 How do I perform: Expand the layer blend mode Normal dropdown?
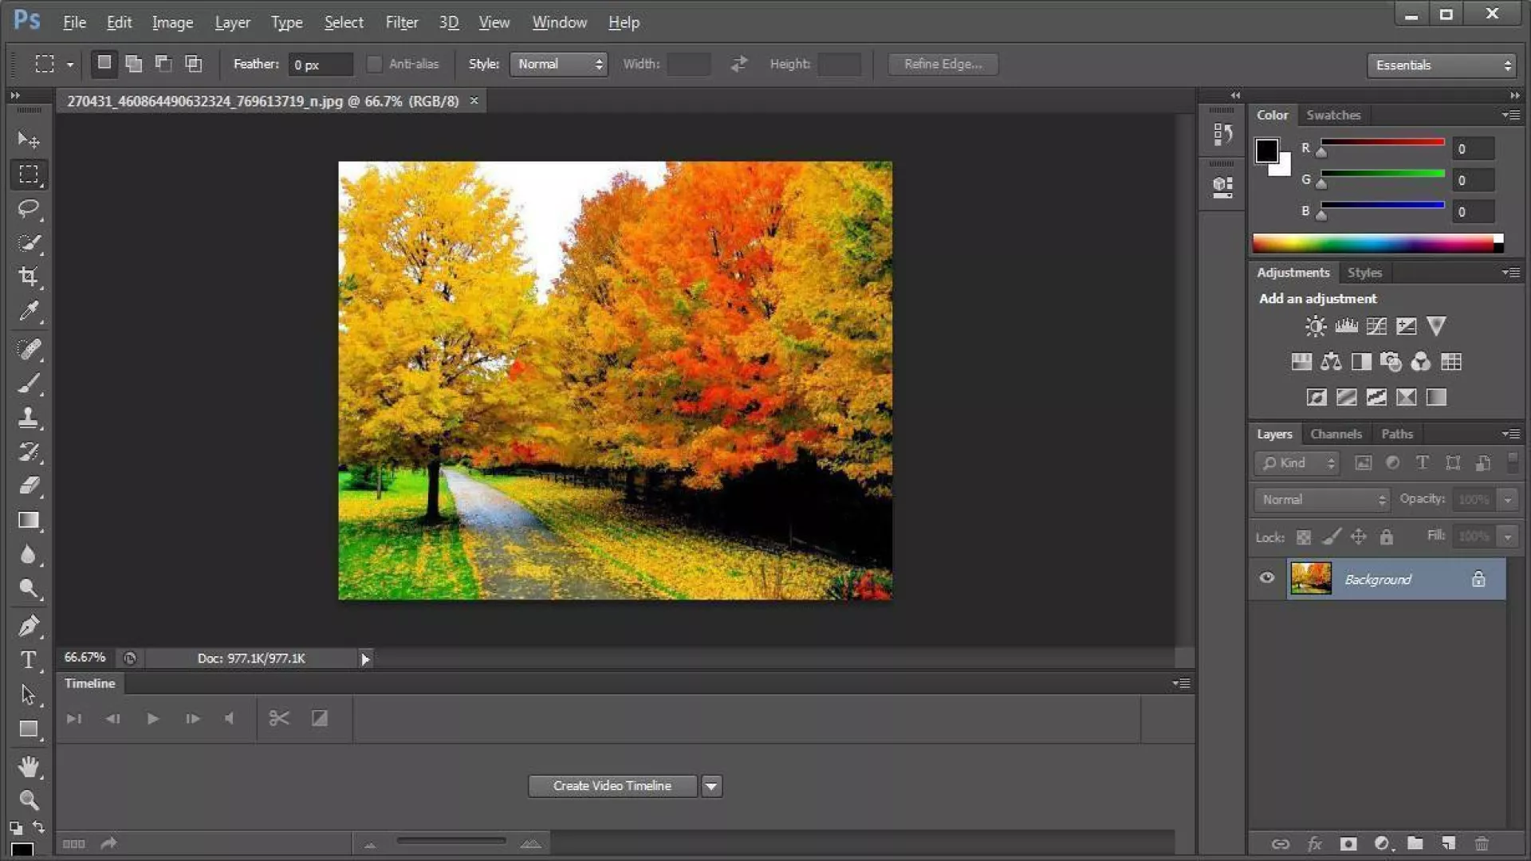[1322, 500]
